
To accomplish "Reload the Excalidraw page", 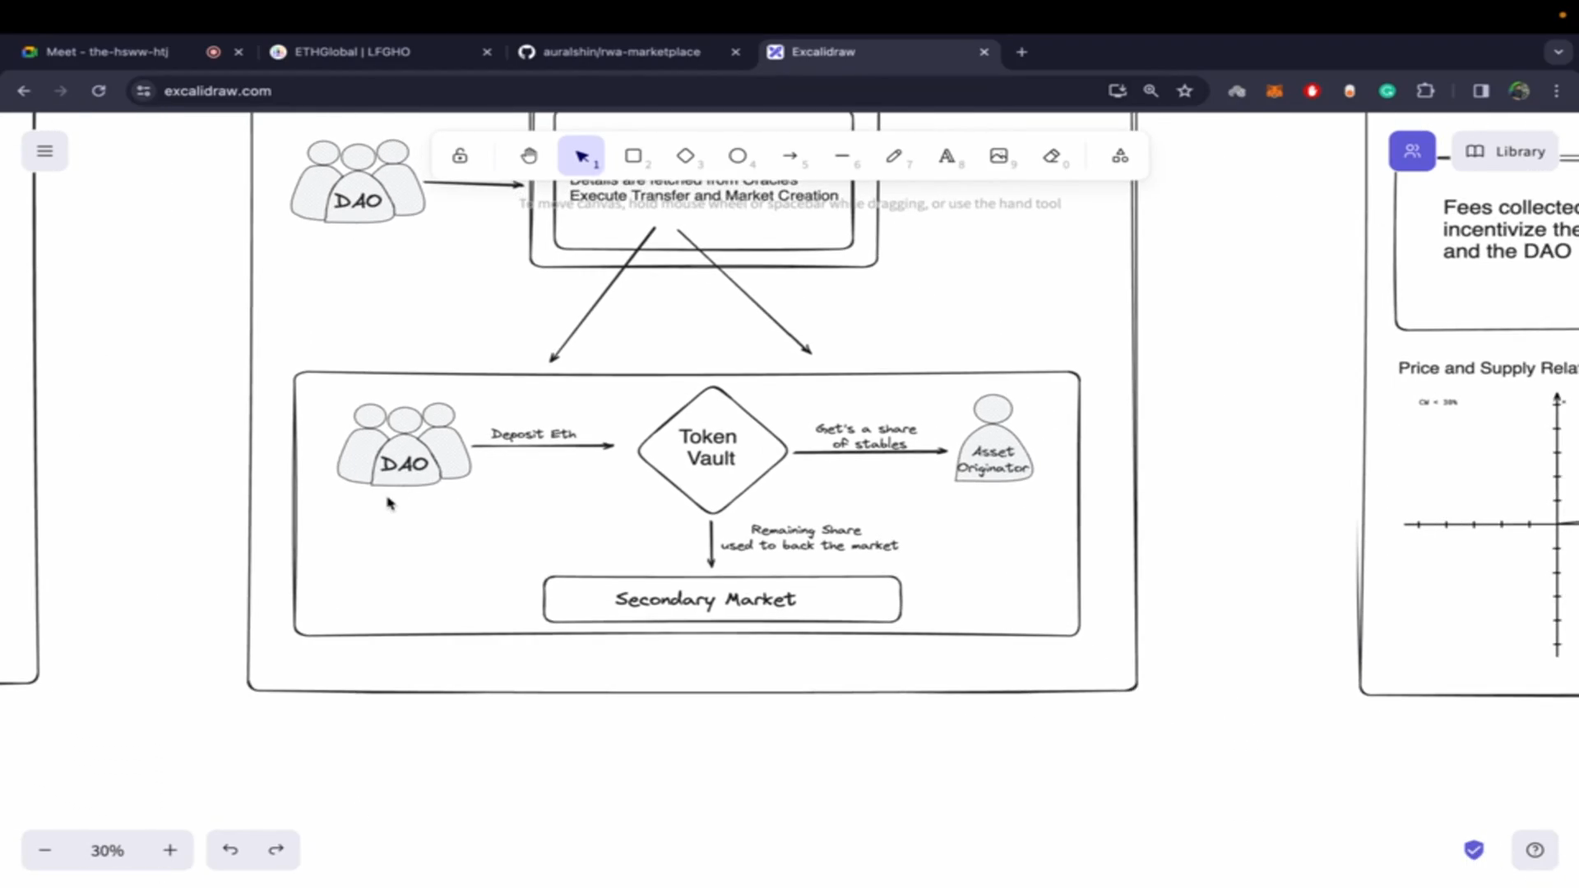I will (x=99, y=91).
